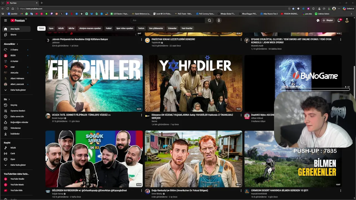356x200 pixels.
Task: Select the Futbol filter chip
Action: tap(109, 28)
